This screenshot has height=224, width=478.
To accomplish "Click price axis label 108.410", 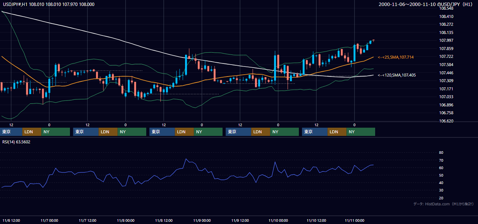I will (x=447, y=16).
